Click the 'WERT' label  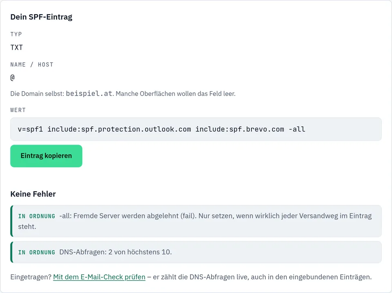click(x=18, y=110)
